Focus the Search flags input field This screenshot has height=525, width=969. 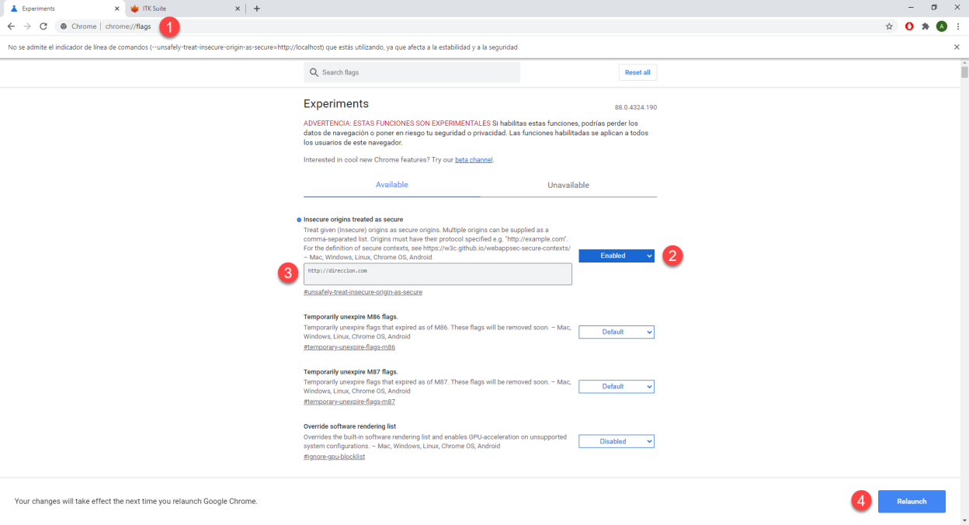click(412, 72)
